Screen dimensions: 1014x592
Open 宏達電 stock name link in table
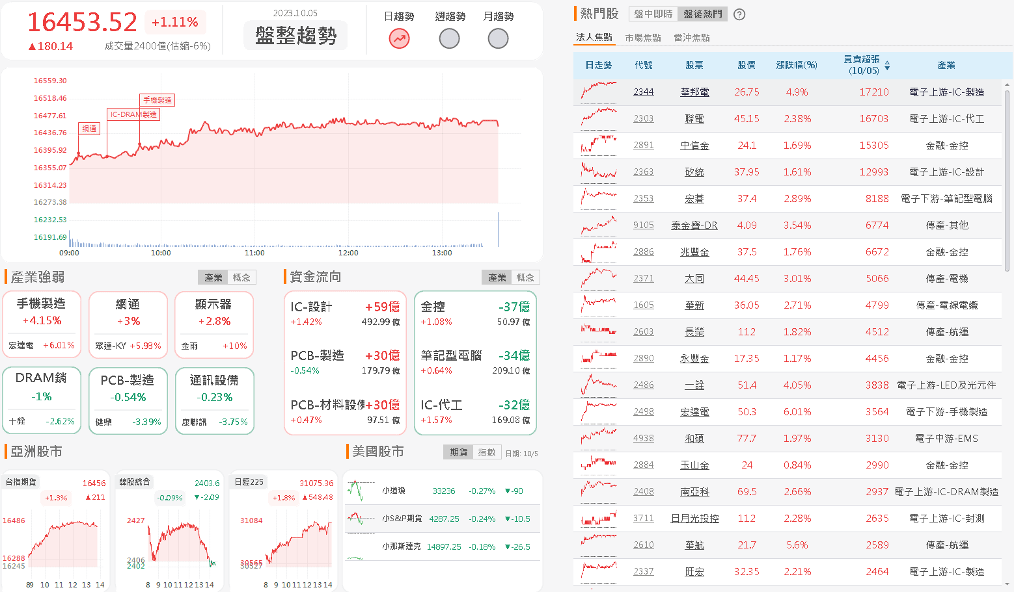tap(694, 412)
